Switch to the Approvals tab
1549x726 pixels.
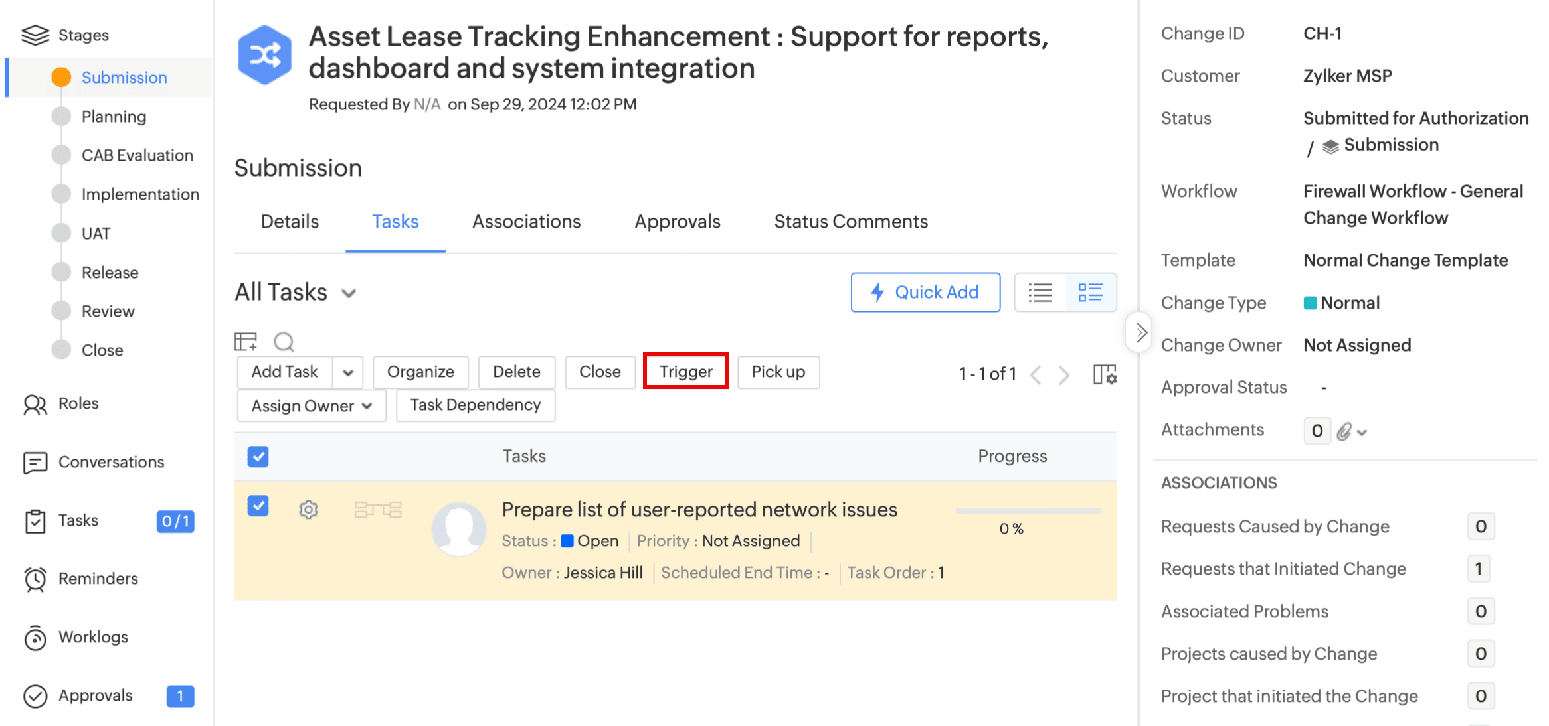pos(677,222)
